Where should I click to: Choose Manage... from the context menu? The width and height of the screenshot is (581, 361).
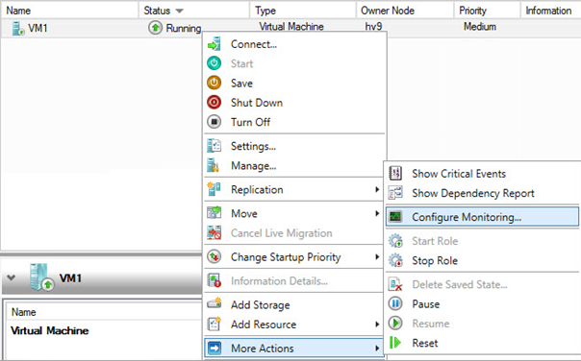coord(253,166)
